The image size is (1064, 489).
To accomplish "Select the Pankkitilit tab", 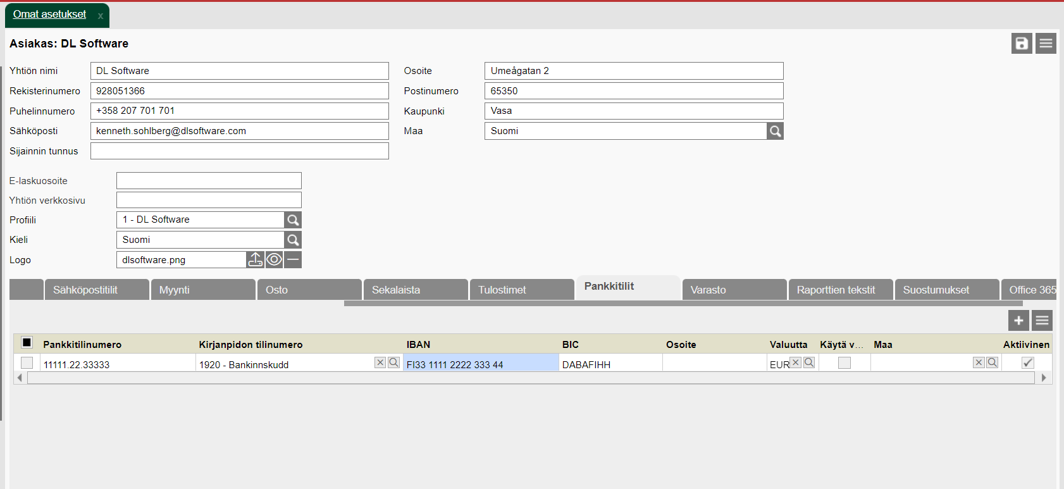I will [x=628, y=287].
